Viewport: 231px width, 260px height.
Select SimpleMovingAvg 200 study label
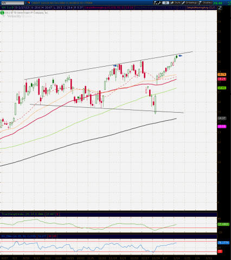pos(155,8)
